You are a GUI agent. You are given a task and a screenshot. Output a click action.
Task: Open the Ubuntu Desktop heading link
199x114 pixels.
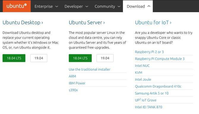click(x=23, y=23)
